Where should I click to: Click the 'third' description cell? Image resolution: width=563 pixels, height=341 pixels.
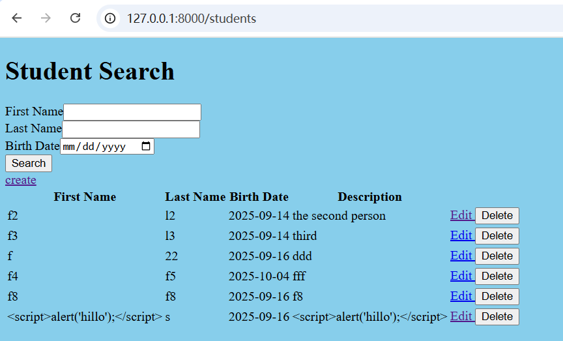click(304, 236)
